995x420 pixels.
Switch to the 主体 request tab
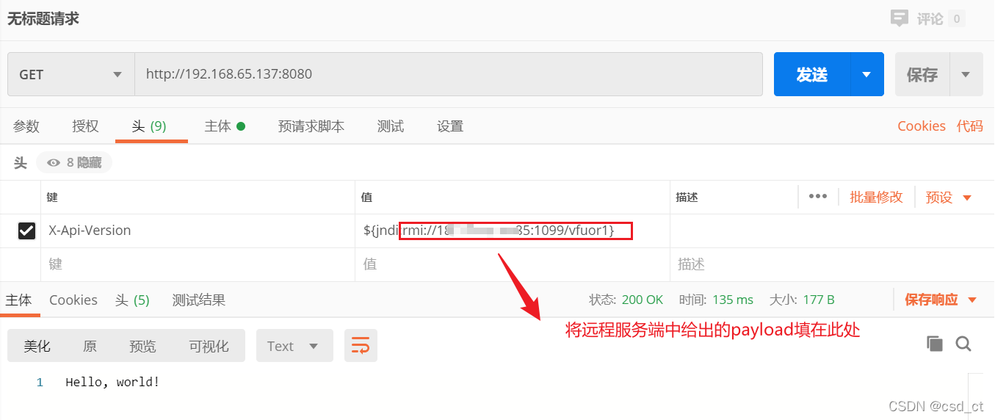click(x=225, y=126)
